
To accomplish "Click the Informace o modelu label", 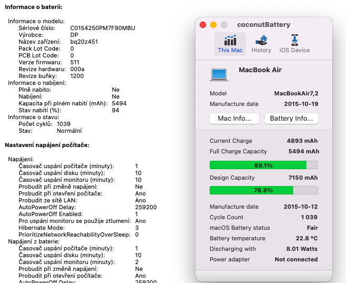I will pyautogui.click(x=36, y=21).
